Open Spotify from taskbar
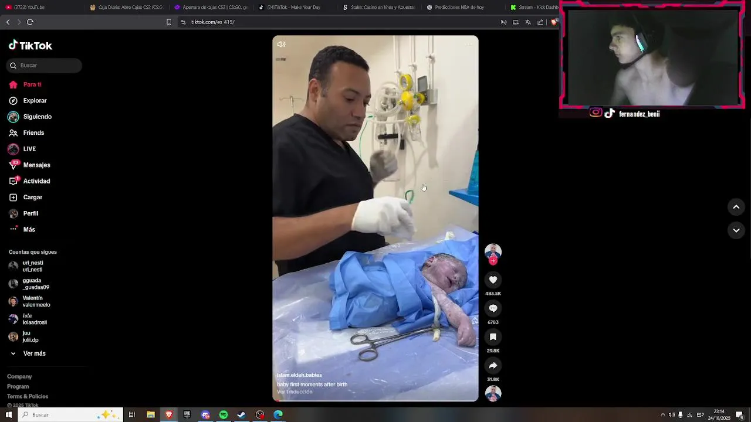 224,414
